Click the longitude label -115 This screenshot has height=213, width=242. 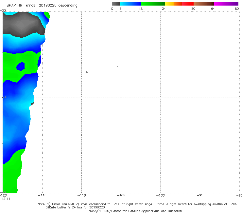coord(42,195)
